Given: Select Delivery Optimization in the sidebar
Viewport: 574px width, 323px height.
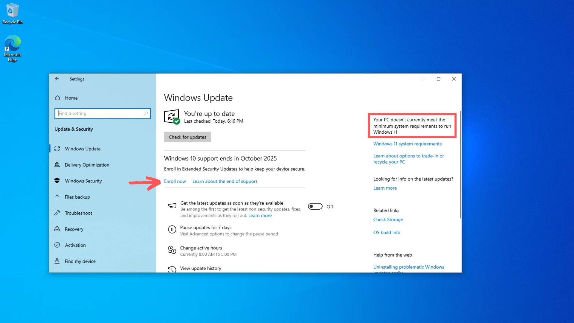Looking at the screenshot, I should pos(87,165).
